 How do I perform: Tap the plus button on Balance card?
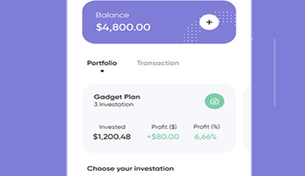209,22
